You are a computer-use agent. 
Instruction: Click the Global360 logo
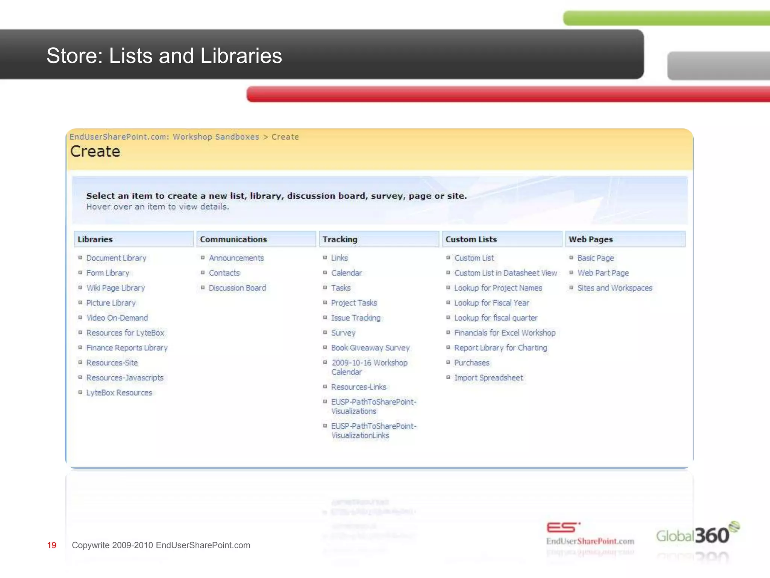698,533
